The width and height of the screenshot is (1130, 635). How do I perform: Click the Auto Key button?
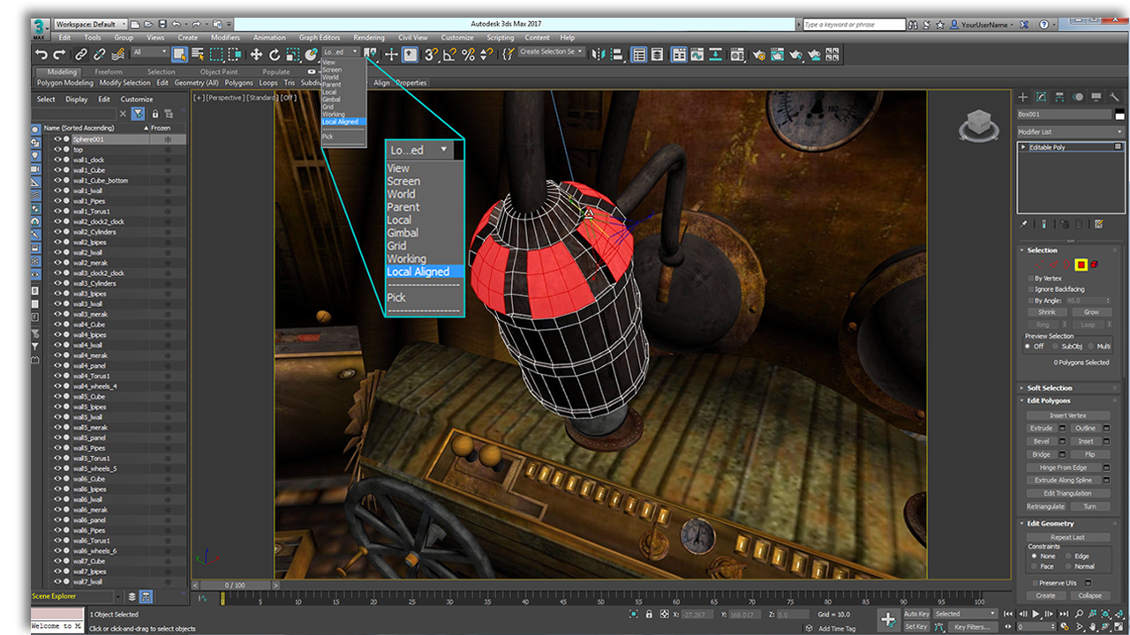[x=916, y=614]
